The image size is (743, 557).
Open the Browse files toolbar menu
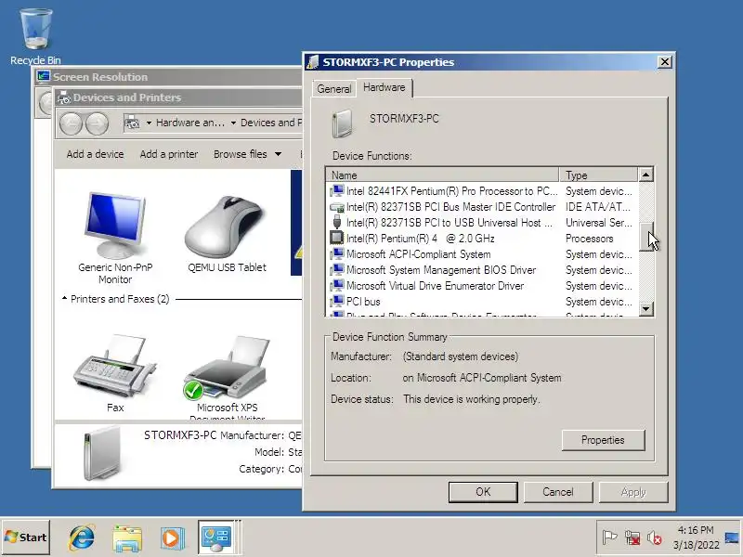tap(247, 154)
